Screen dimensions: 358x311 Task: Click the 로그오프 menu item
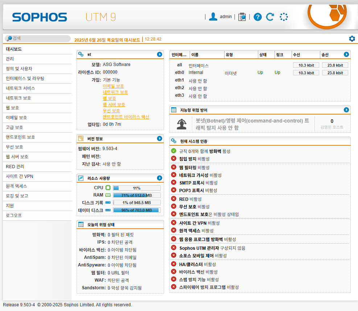[x=37, y=215]
